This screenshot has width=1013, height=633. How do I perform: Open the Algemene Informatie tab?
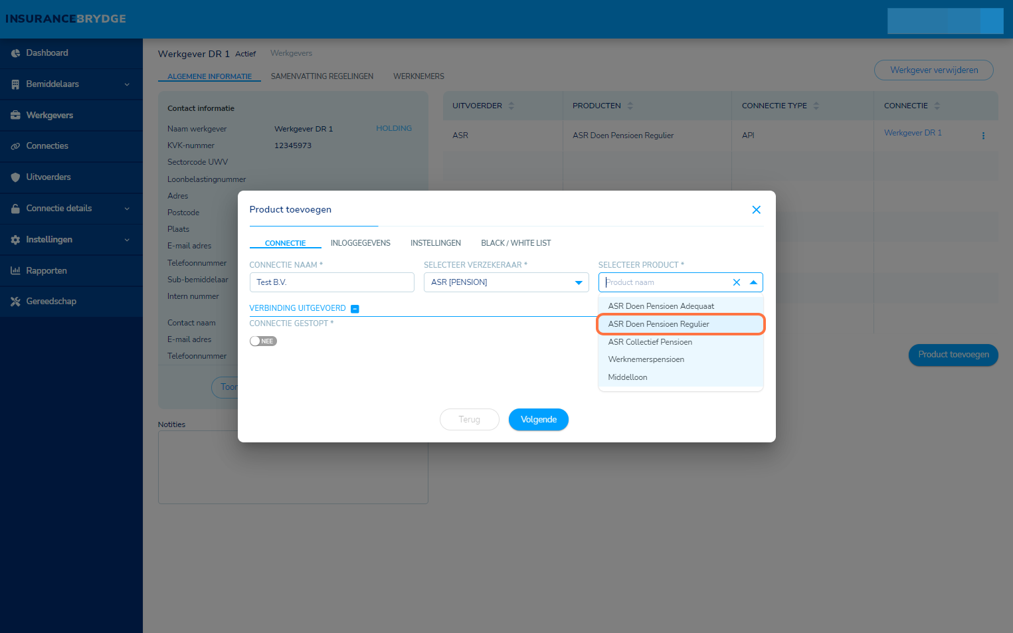[210, 76]
